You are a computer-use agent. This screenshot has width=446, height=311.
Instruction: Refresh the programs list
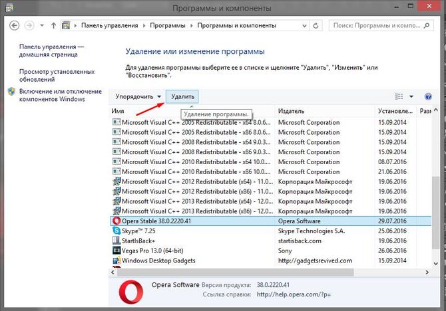point(316,26)
